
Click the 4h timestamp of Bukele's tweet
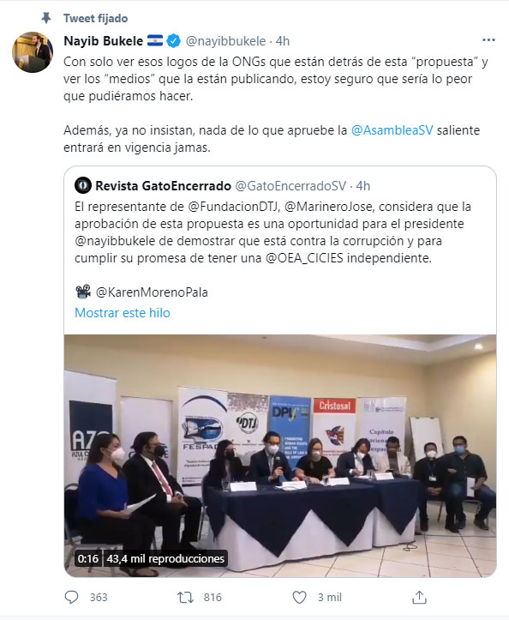[283, 40]
